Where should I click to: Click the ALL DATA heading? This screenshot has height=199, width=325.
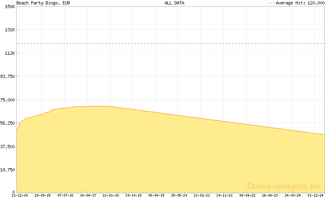174,3
